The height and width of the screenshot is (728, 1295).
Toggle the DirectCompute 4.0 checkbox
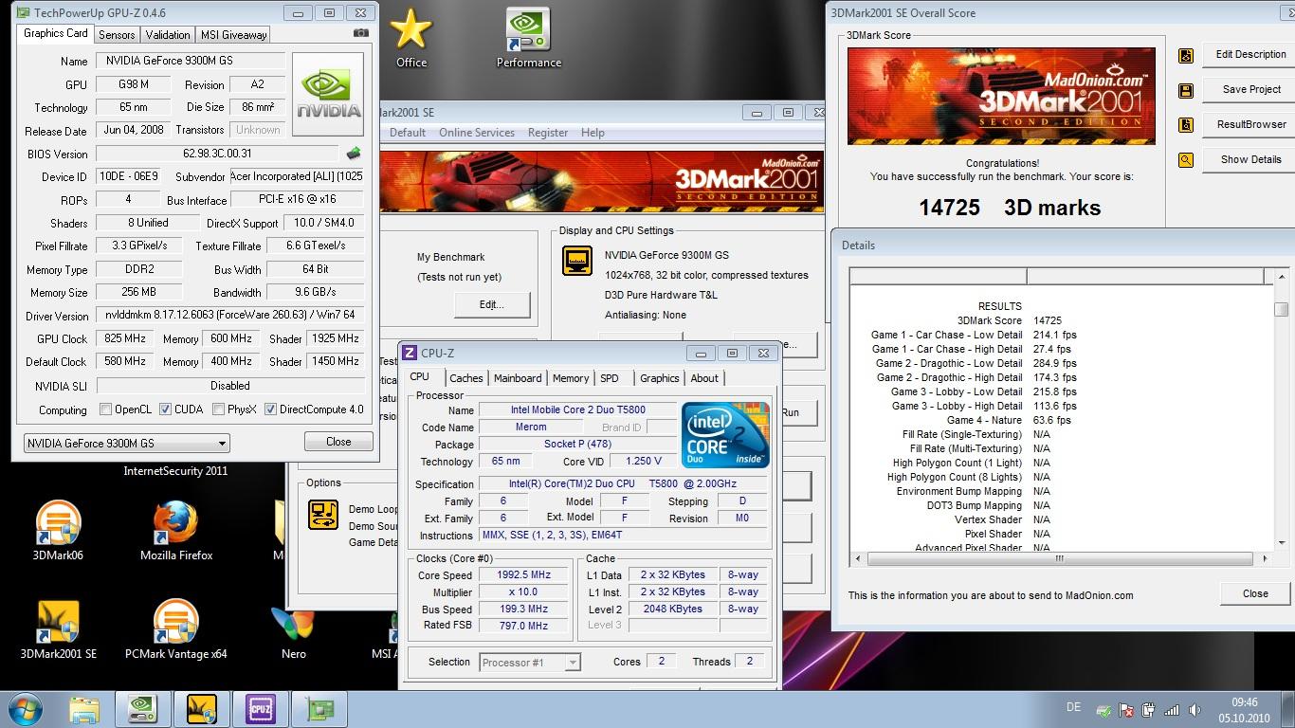click(270, 409)
